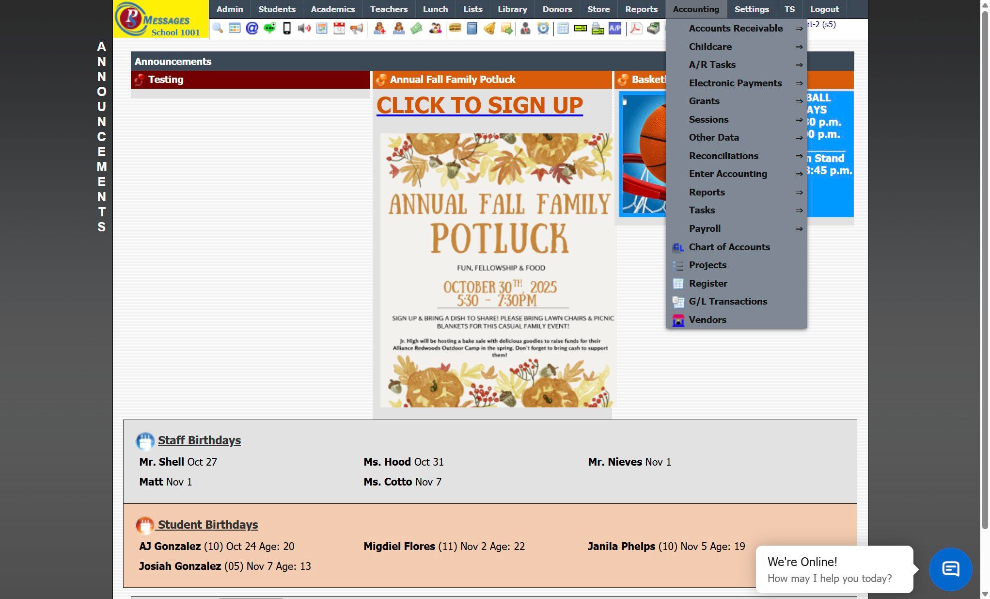Expand the Payroll submenu

[x=705, y=228]
